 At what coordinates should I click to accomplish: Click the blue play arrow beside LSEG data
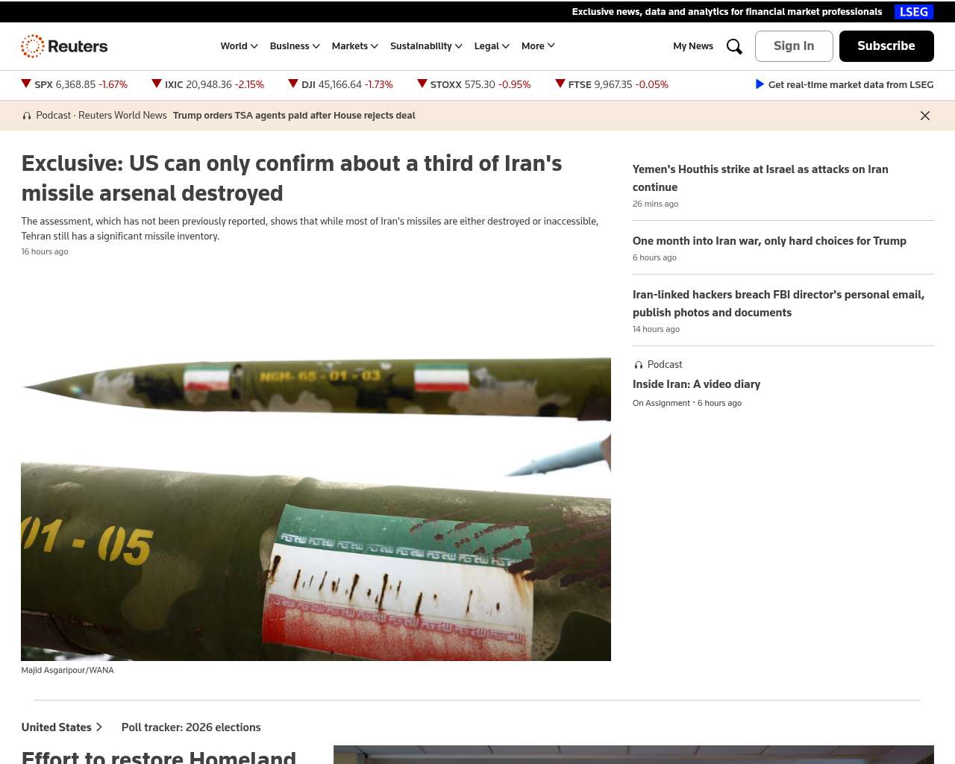(x=760, y=84)
